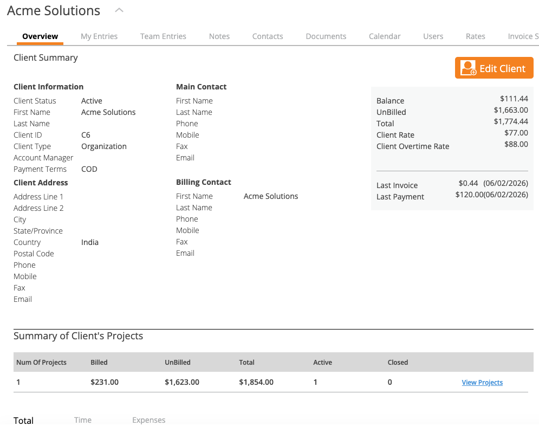Select the Time sub-tab at bottom
Viewport: 539px width, 426px height.
(83, 420)
